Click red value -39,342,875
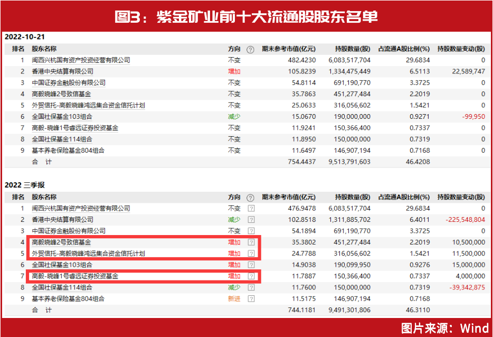 pyautogui.click(x=467, y=287)
